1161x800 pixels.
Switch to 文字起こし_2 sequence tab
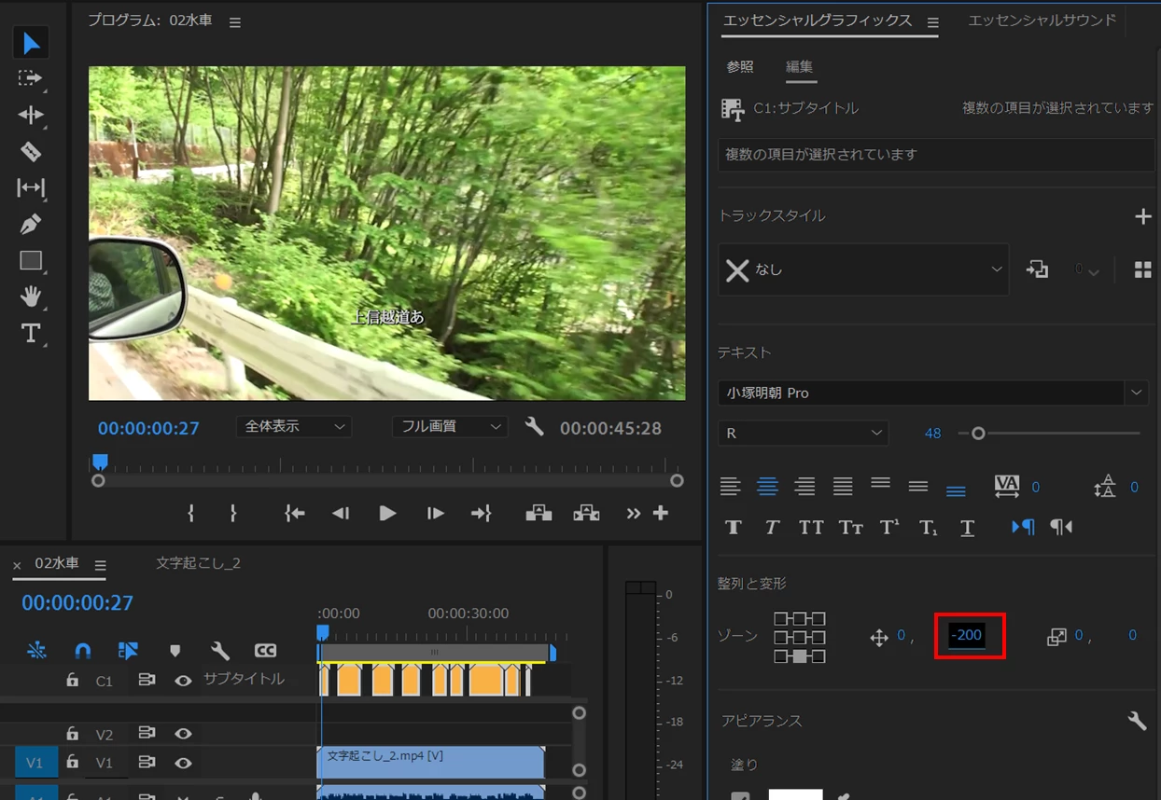[199, 563]
